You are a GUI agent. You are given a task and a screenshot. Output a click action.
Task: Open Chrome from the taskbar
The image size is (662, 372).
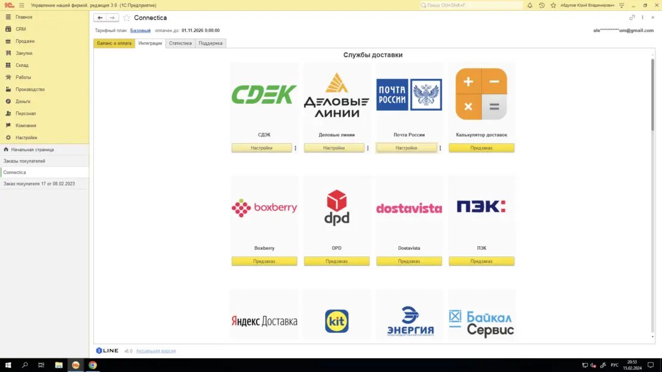click(x=92, y=365)
